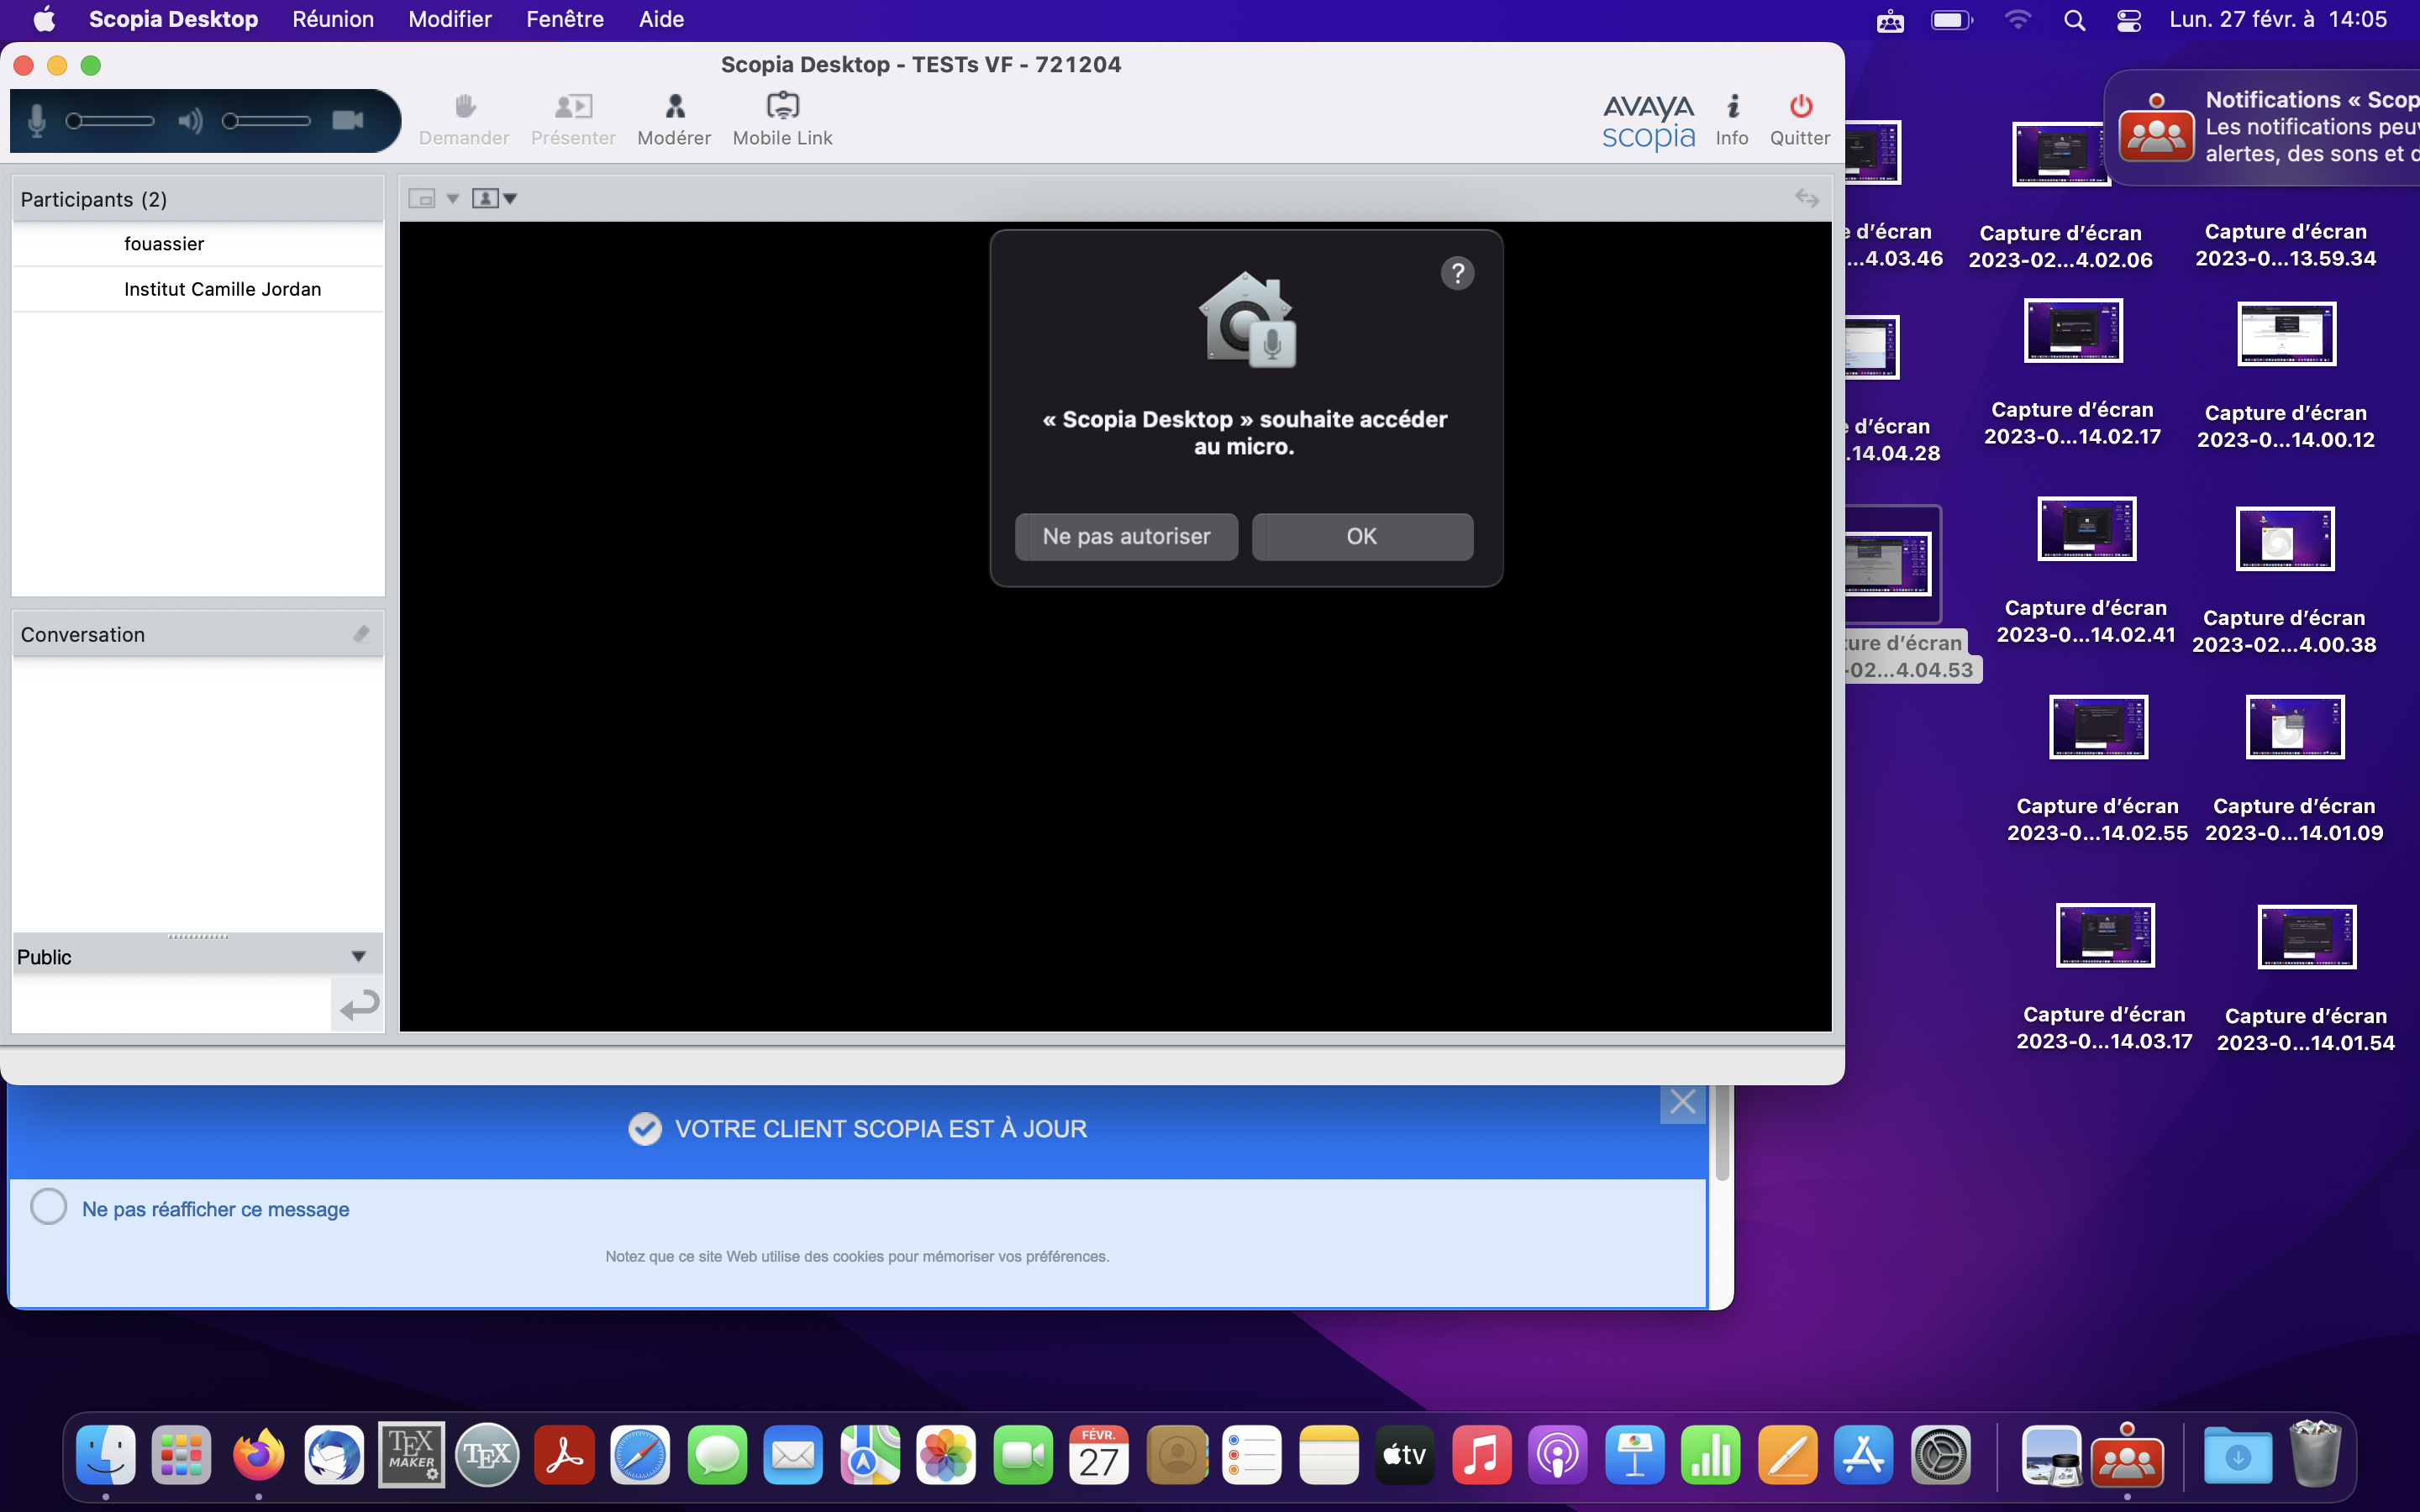This screenshot has height=1512, width=2420.
Task: Click the send message arrow icon
Action: (x=358, y=1004)
